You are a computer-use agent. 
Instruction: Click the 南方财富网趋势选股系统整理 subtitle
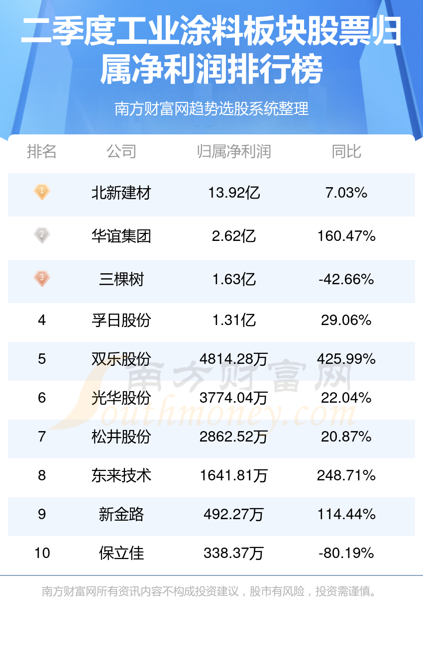211,109
